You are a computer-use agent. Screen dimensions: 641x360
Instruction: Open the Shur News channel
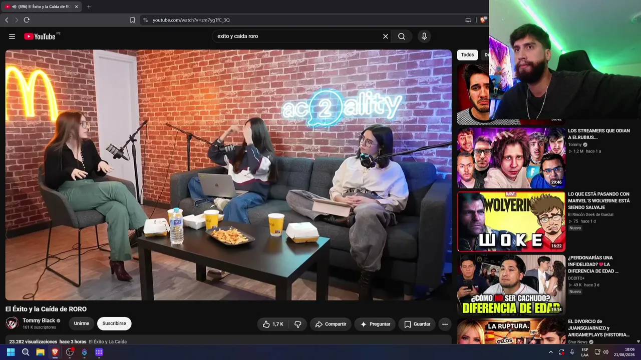click(x=578, y=342)
